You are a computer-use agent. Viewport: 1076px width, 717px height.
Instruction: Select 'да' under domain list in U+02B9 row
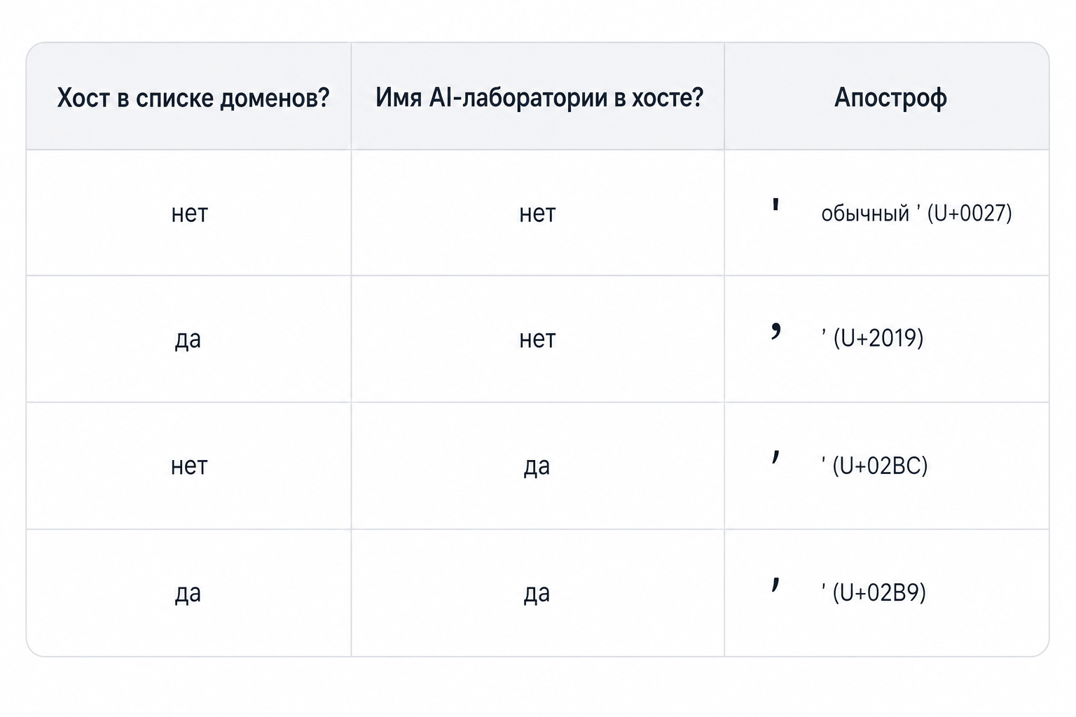(x=188, y=594)
